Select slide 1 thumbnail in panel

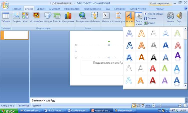[x=16, y=35]
